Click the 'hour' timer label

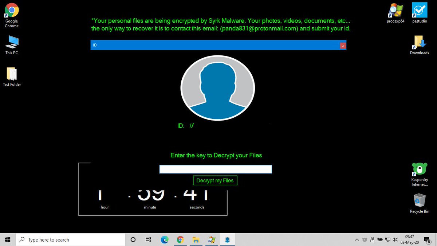(x=105, y=207)
